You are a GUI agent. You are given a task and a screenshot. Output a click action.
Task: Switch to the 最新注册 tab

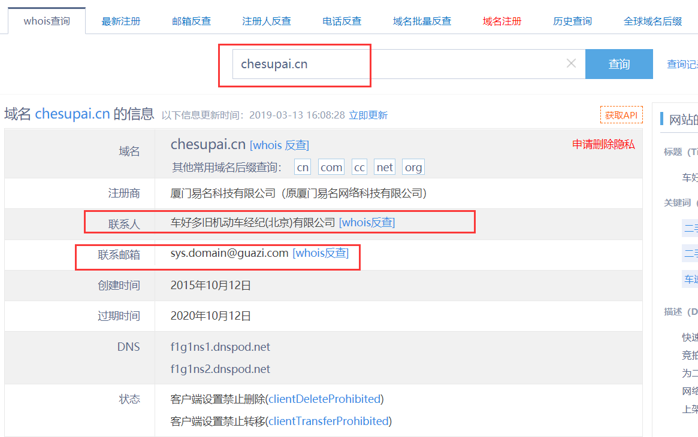tap(120, 21)
